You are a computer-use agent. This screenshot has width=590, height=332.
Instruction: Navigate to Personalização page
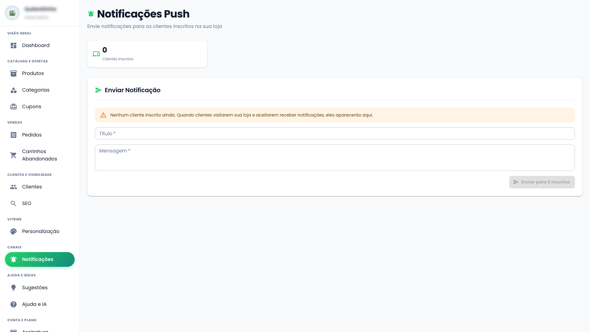click(x=40, y=231)
